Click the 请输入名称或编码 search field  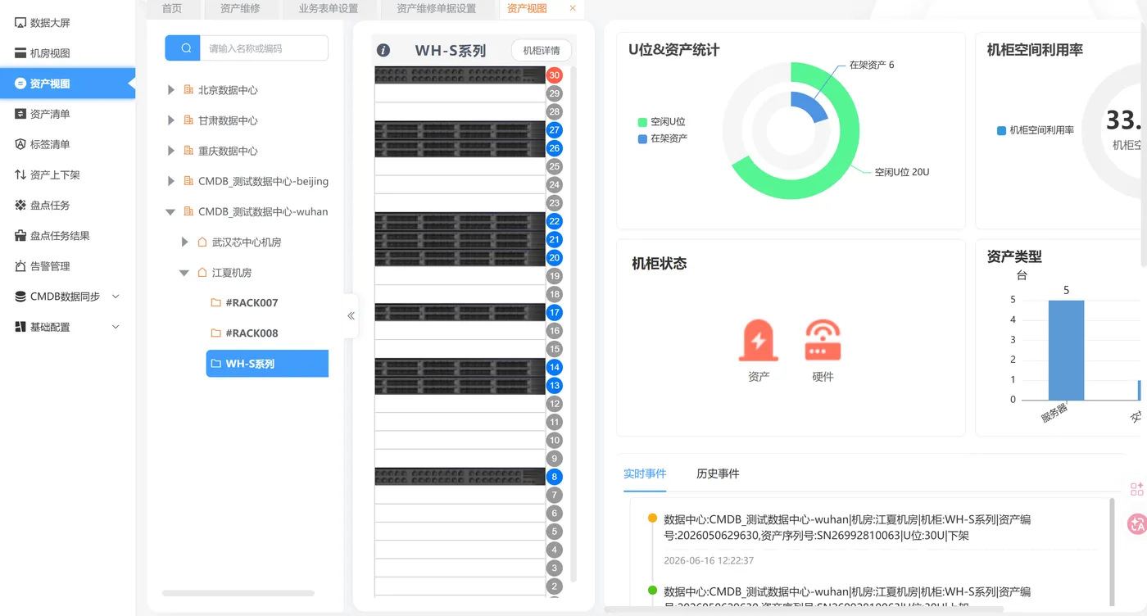(x=265, y=48)
